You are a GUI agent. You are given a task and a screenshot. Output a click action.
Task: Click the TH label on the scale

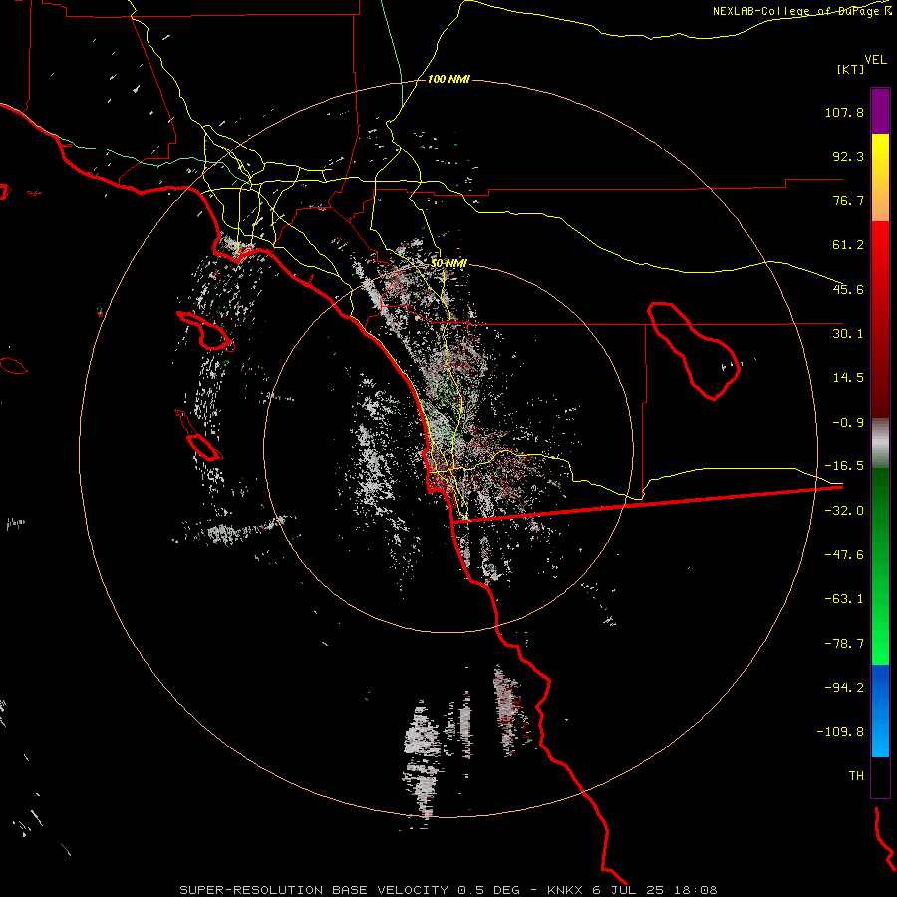[x=856, y=776]
